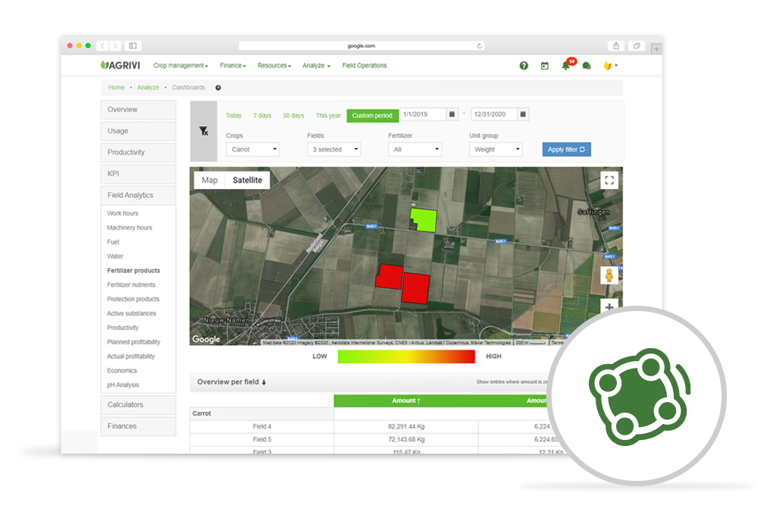The image size is (783, 531).
Task: Open pH Analysis page
Action: coord(123,385)
